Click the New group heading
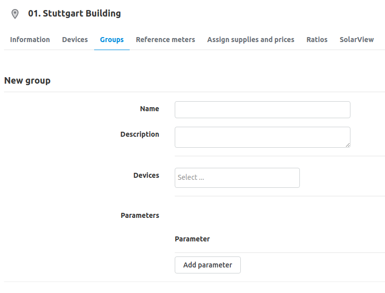Viewport: 385px width, 293px height. tap(27, 81)
